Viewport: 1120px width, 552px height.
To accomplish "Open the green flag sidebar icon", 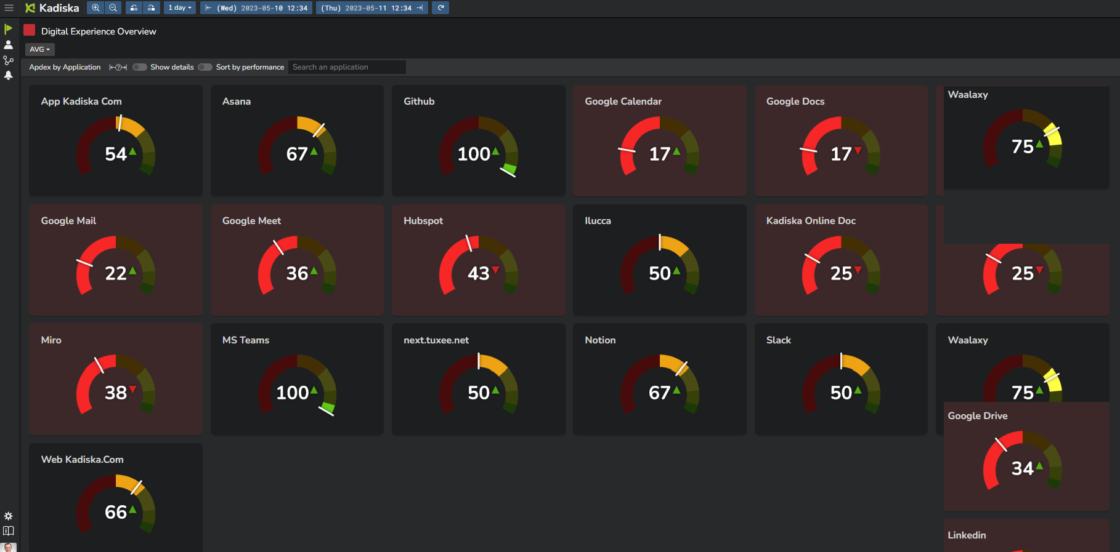I will 9,29.
